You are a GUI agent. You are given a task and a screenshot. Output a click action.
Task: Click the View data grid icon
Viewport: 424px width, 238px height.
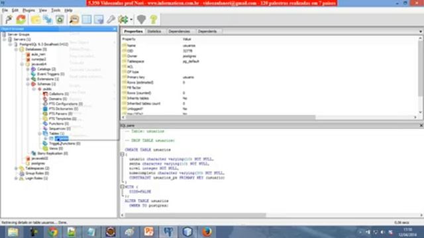[x=87, y=19]
